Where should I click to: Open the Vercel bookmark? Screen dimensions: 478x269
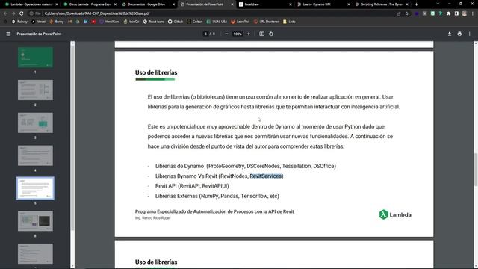point(38,22)
